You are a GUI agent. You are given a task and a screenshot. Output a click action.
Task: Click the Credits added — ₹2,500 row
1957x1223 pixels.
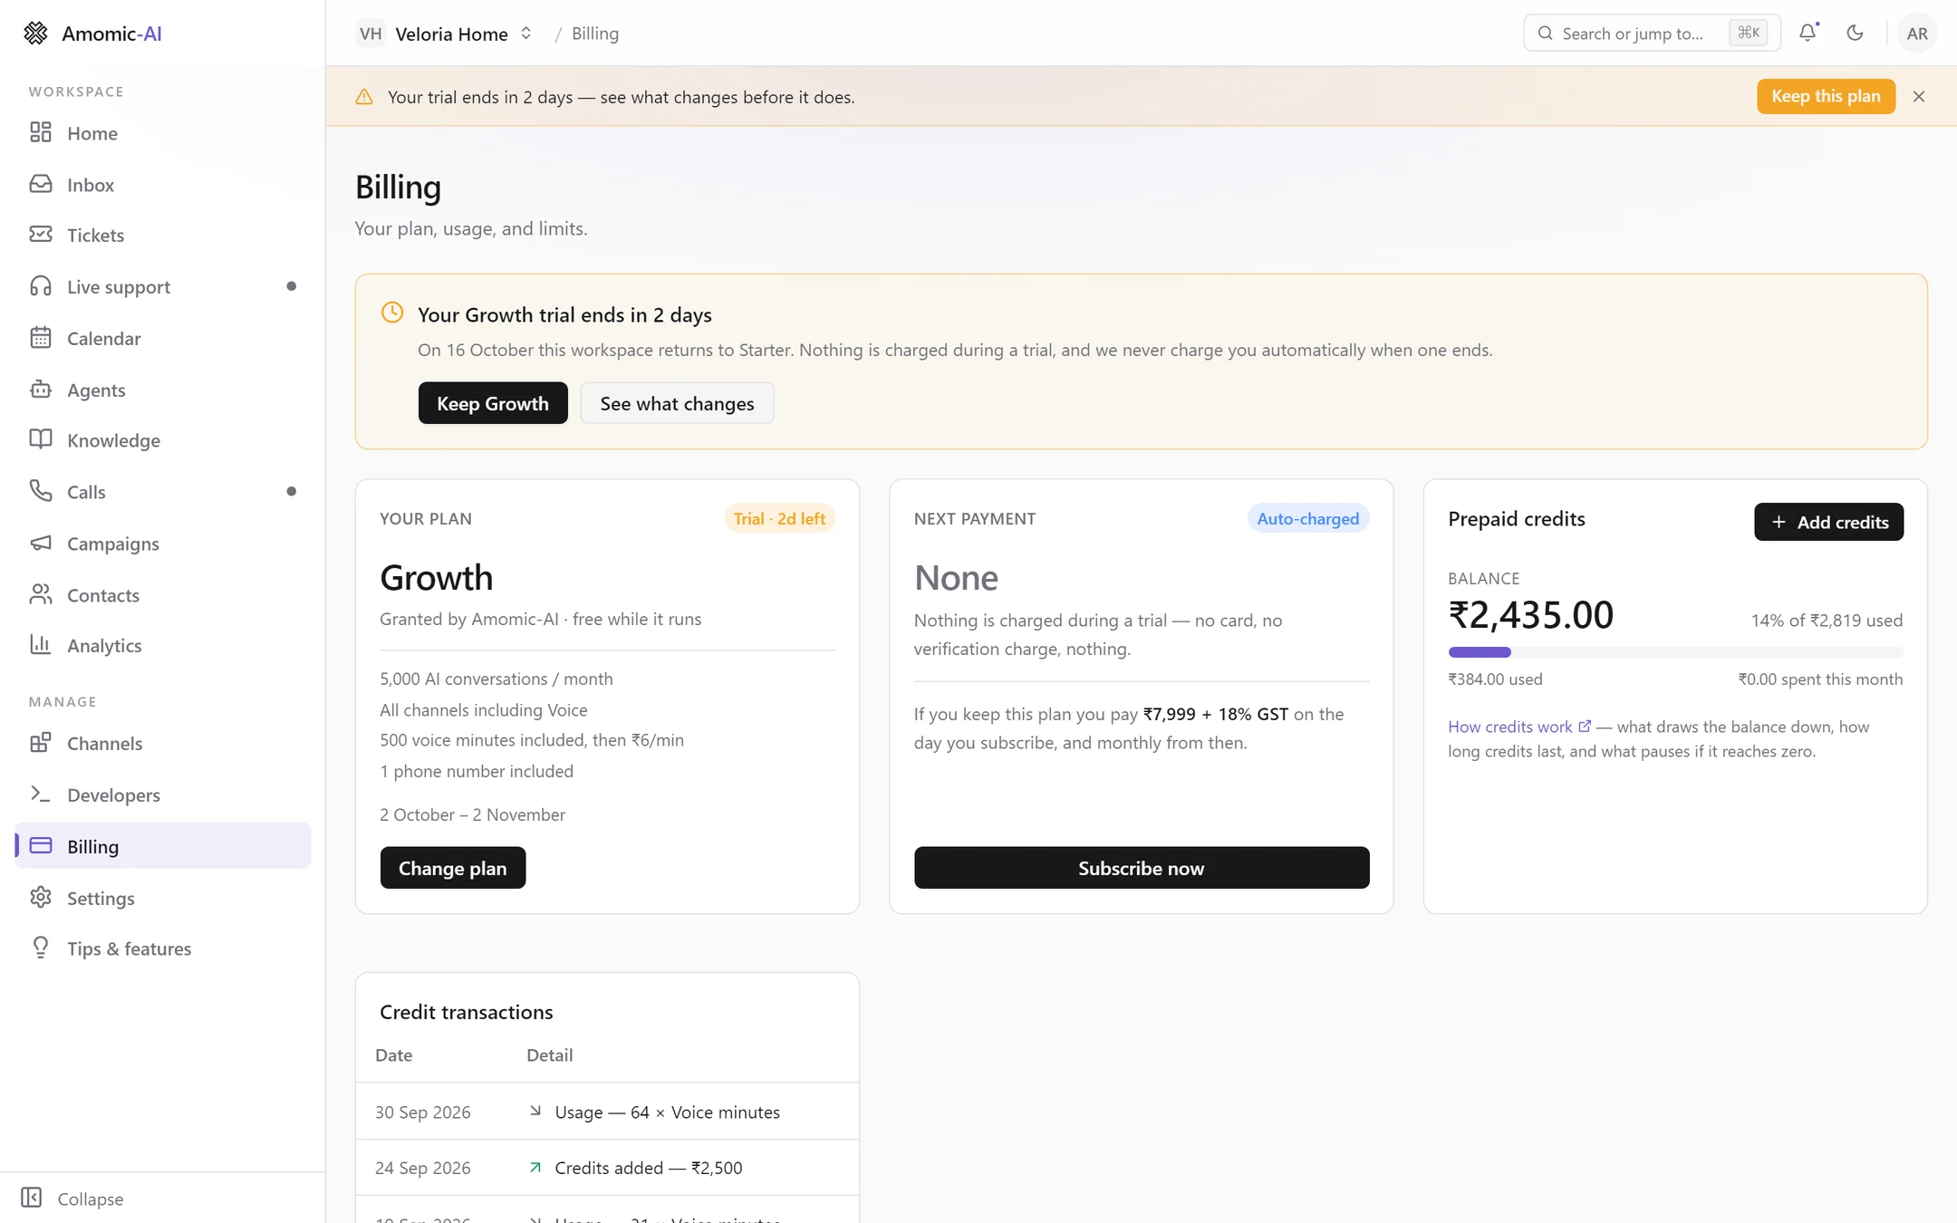point(607,1168)
